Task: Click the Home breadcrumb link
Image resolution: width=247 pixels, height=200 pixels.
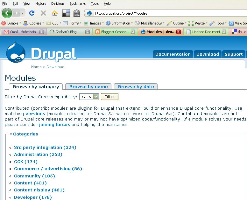Action: click(x=36, y=67)
